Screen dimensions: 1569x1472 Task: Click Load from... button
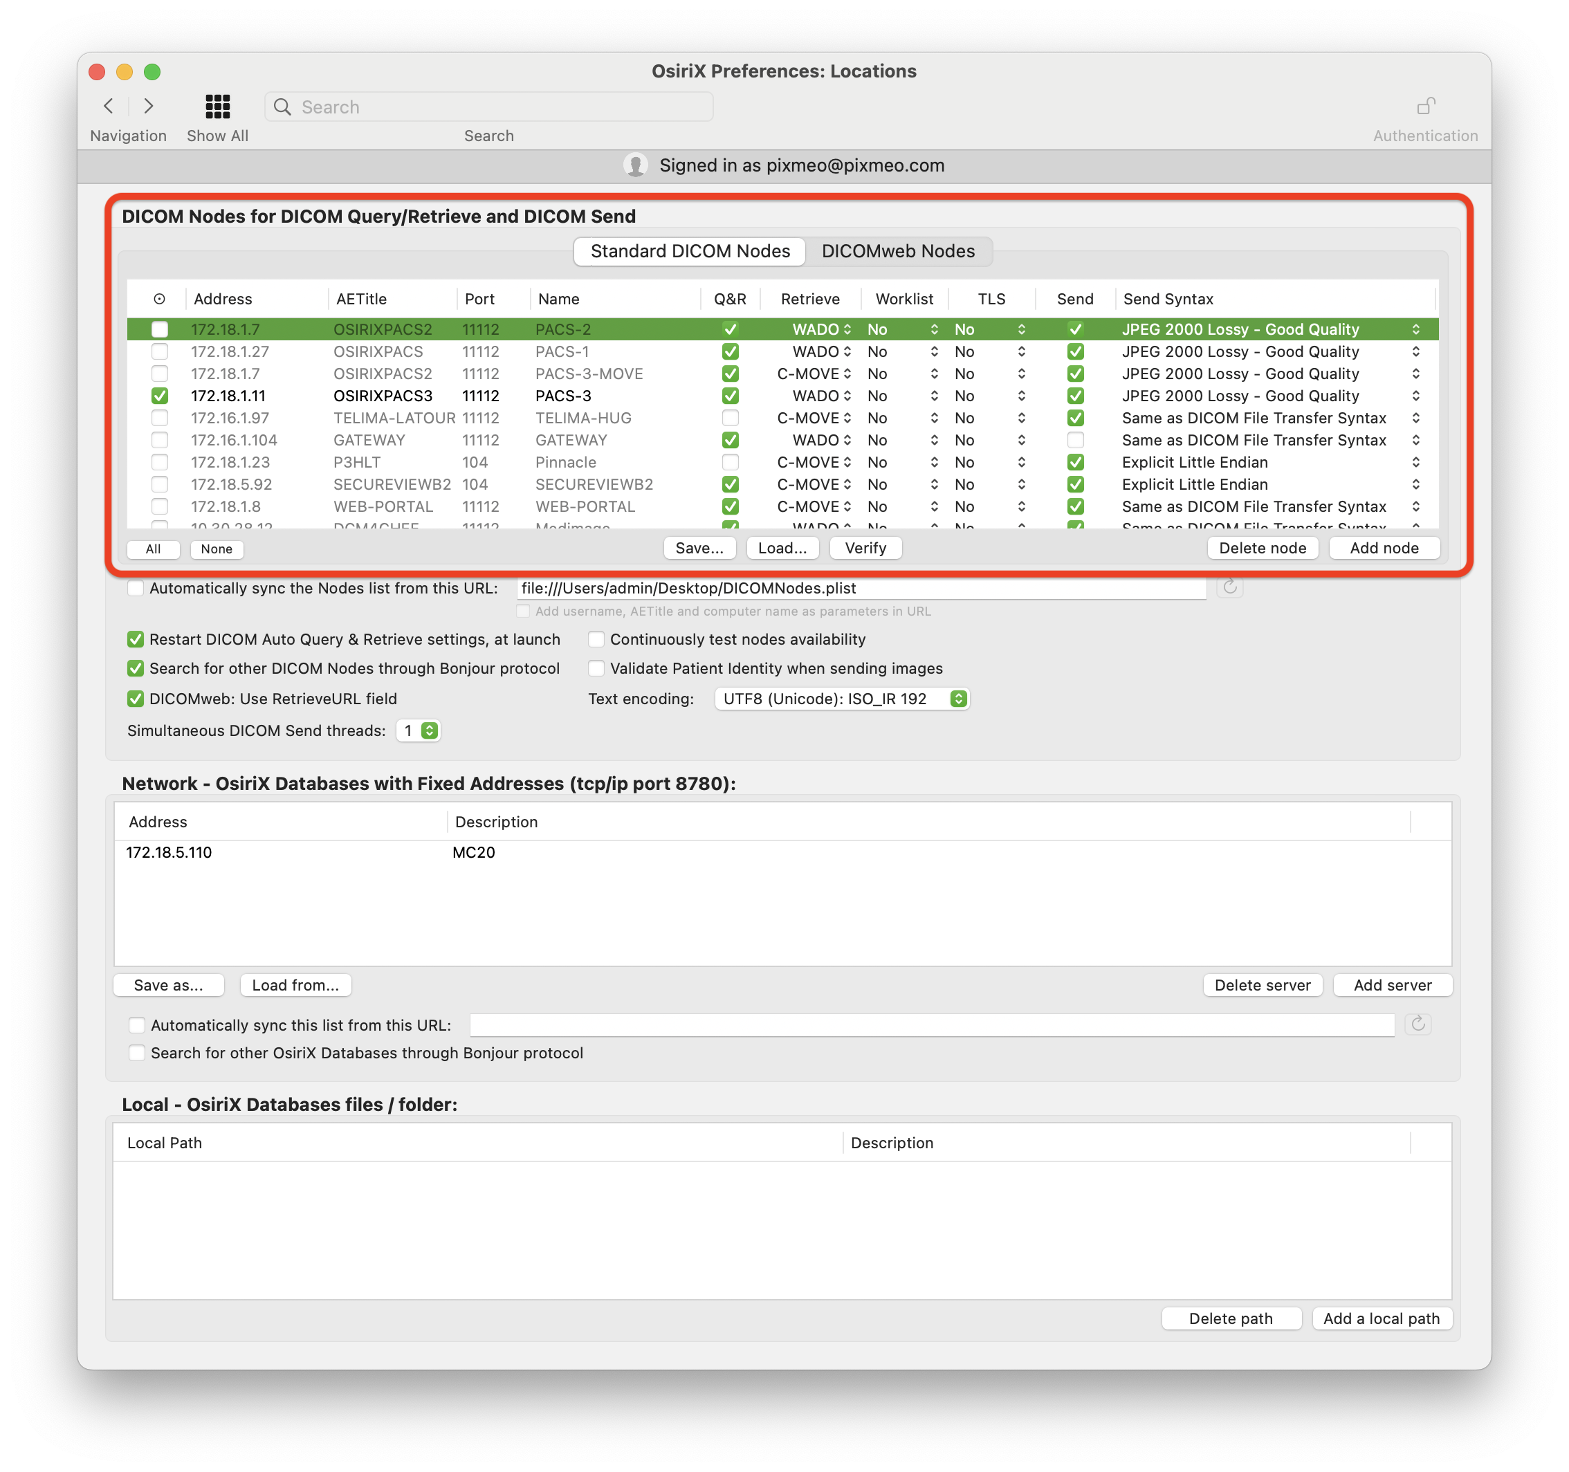[295, 985]
